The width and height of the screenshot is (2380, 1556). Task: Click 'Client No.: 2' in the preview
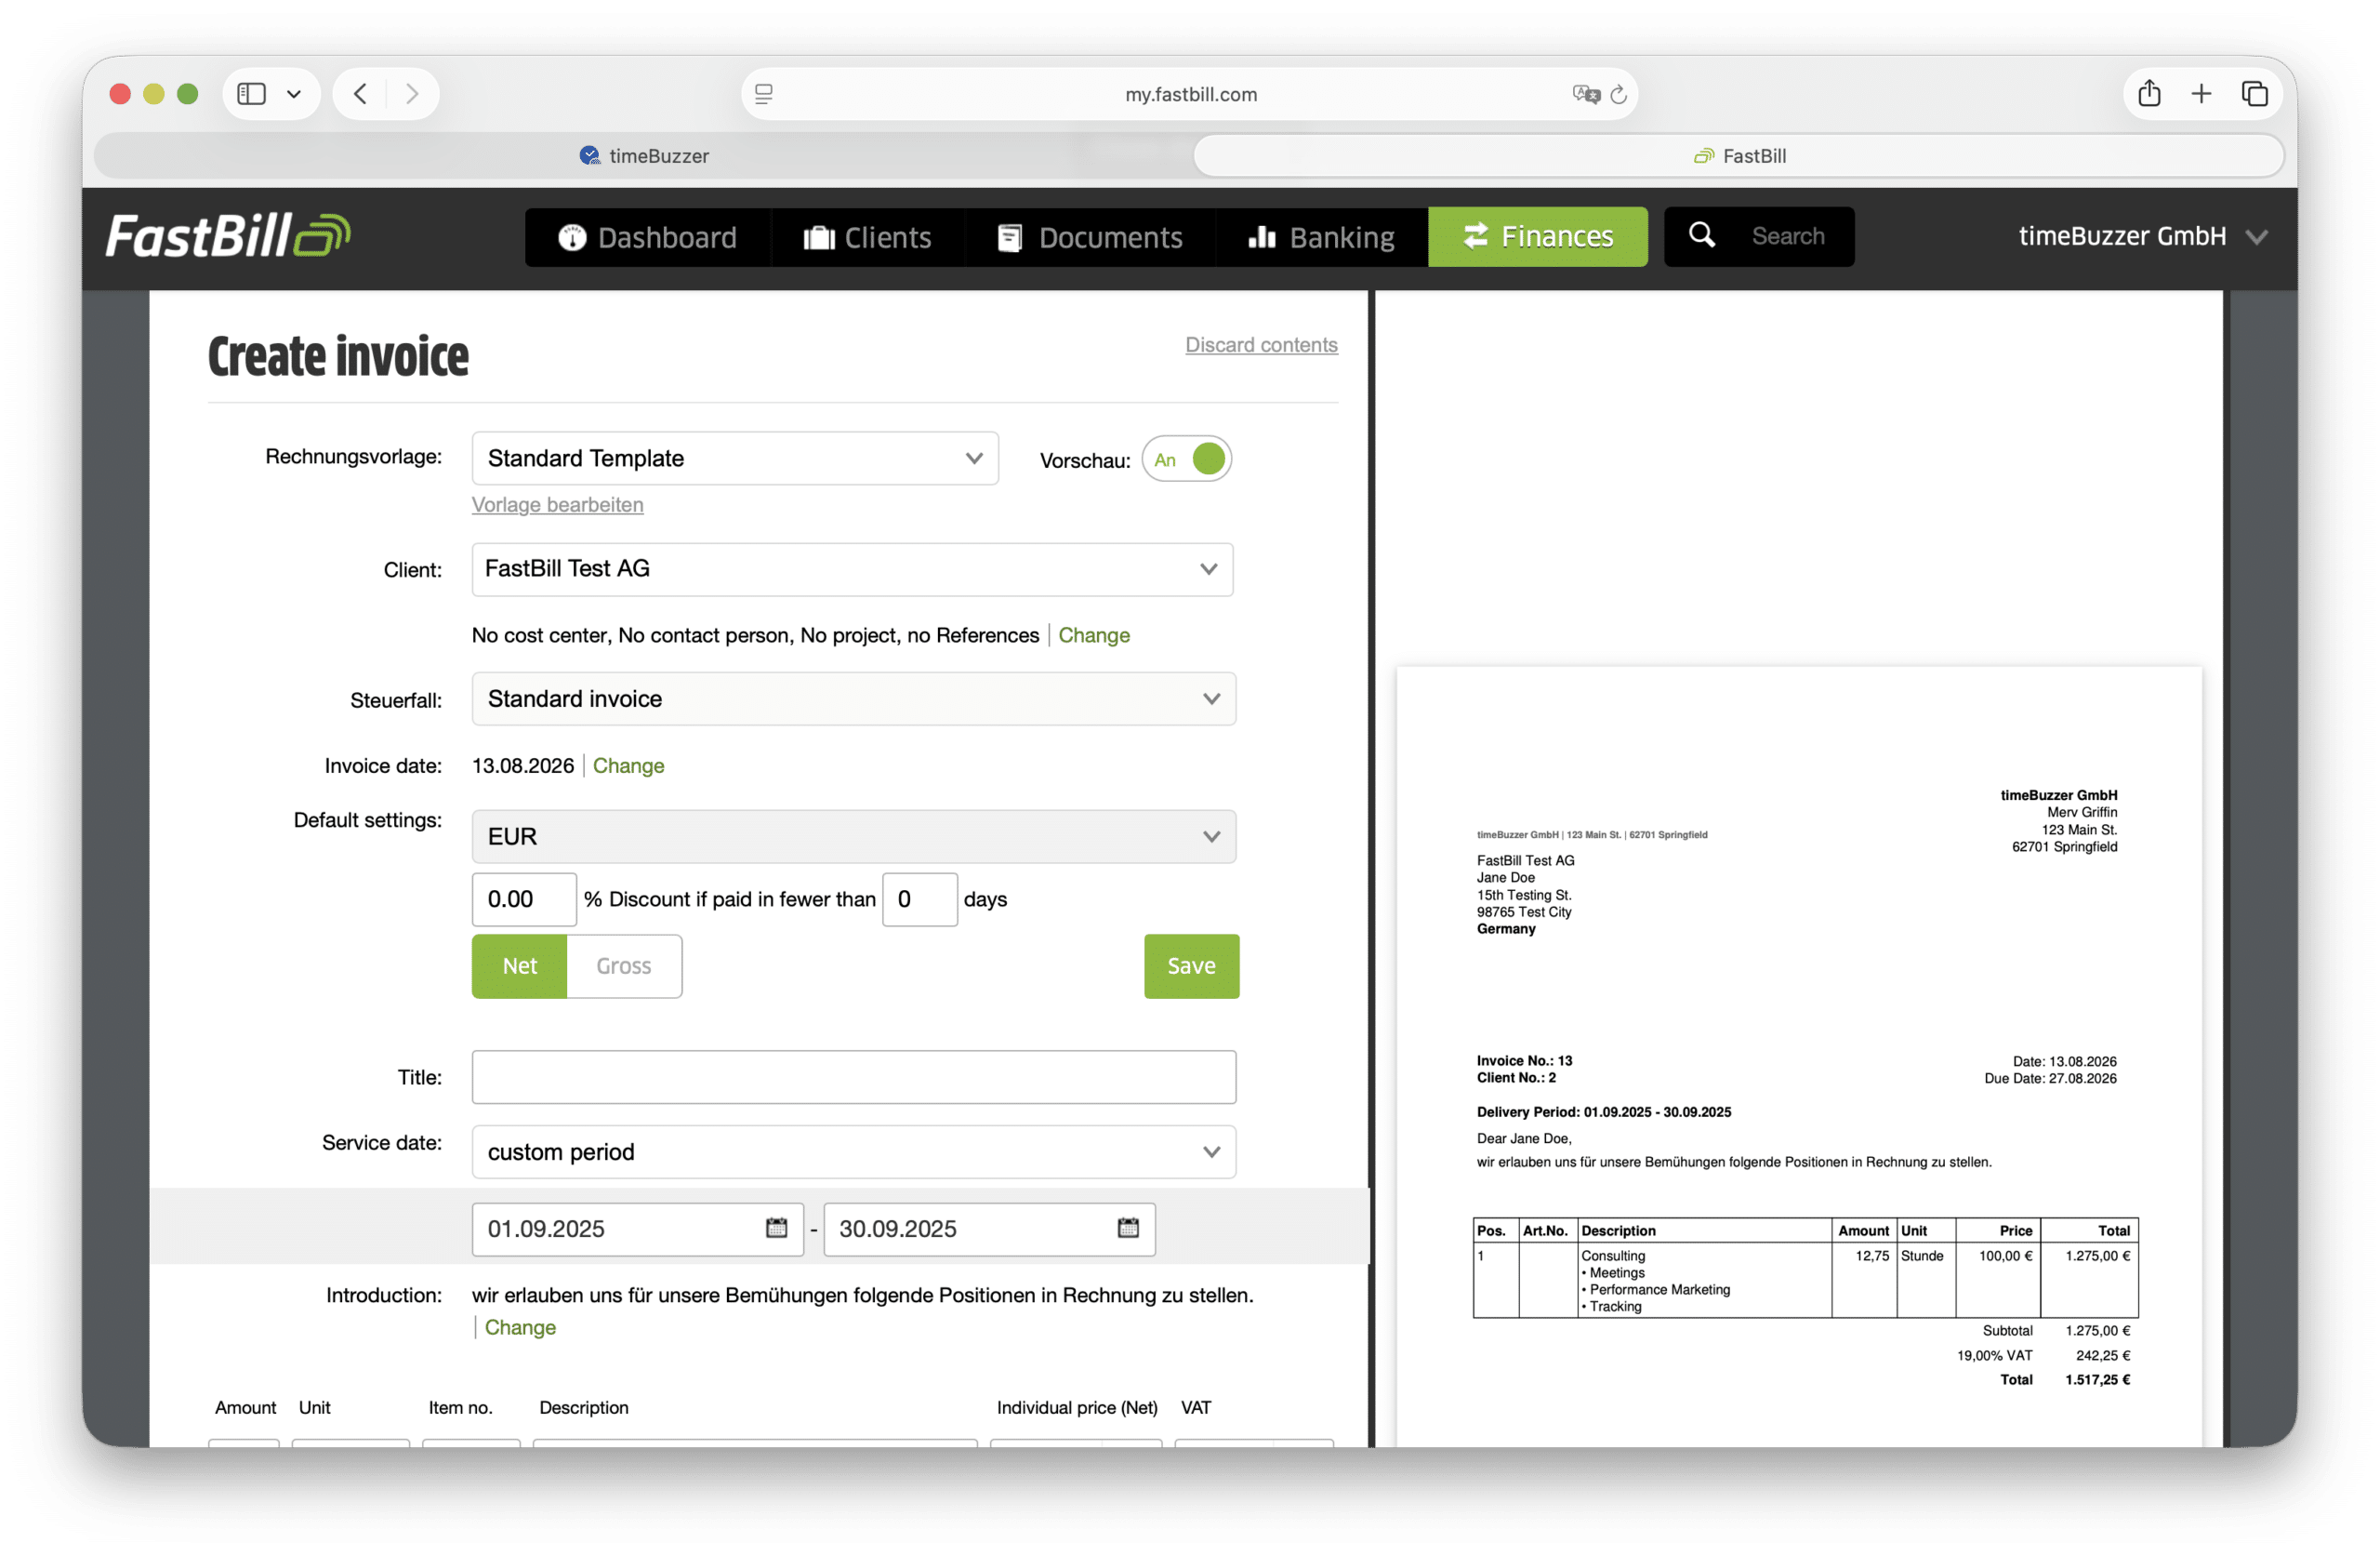[1516, 1078]
